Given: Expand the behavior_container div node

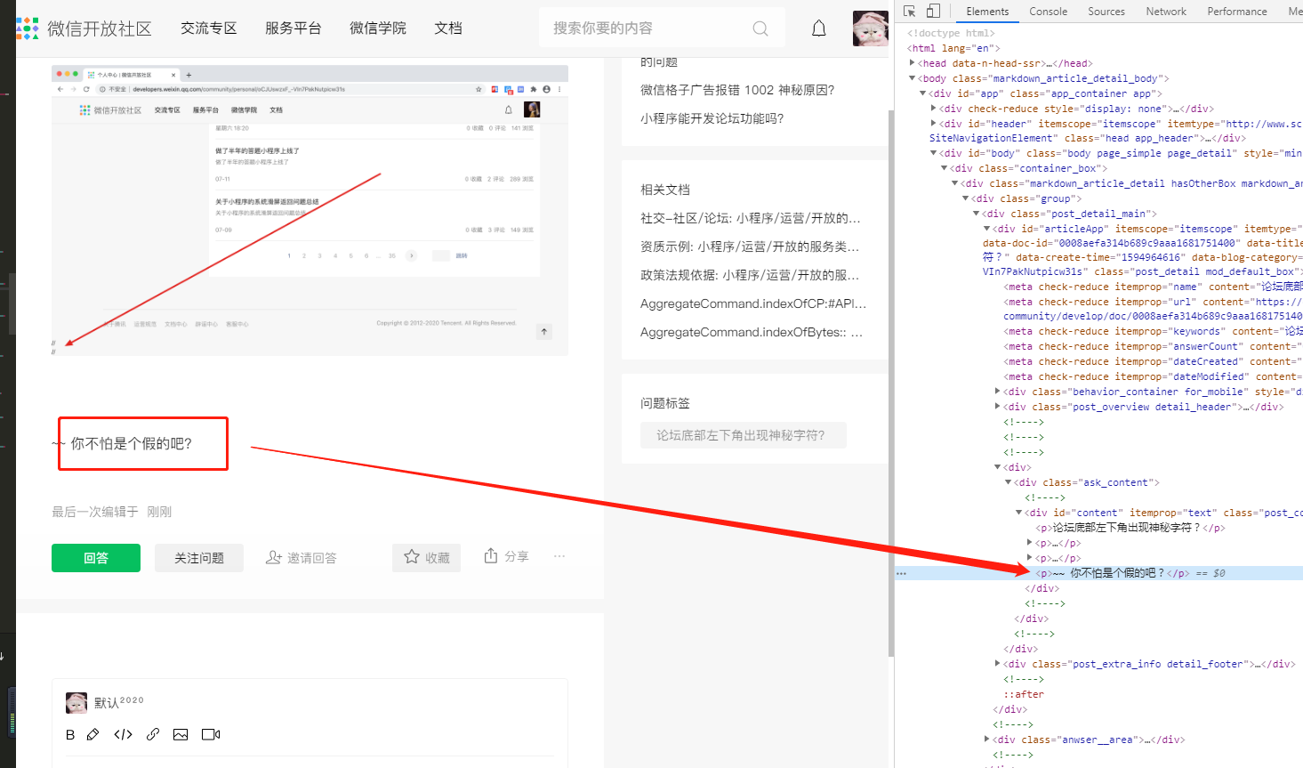Looking at the screenshot, I should pos(998,392).
